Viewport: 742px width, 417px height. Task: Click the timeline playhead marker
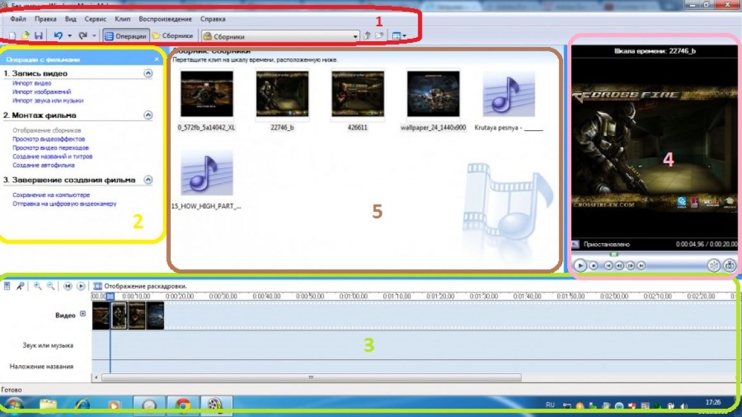(110, 296)
